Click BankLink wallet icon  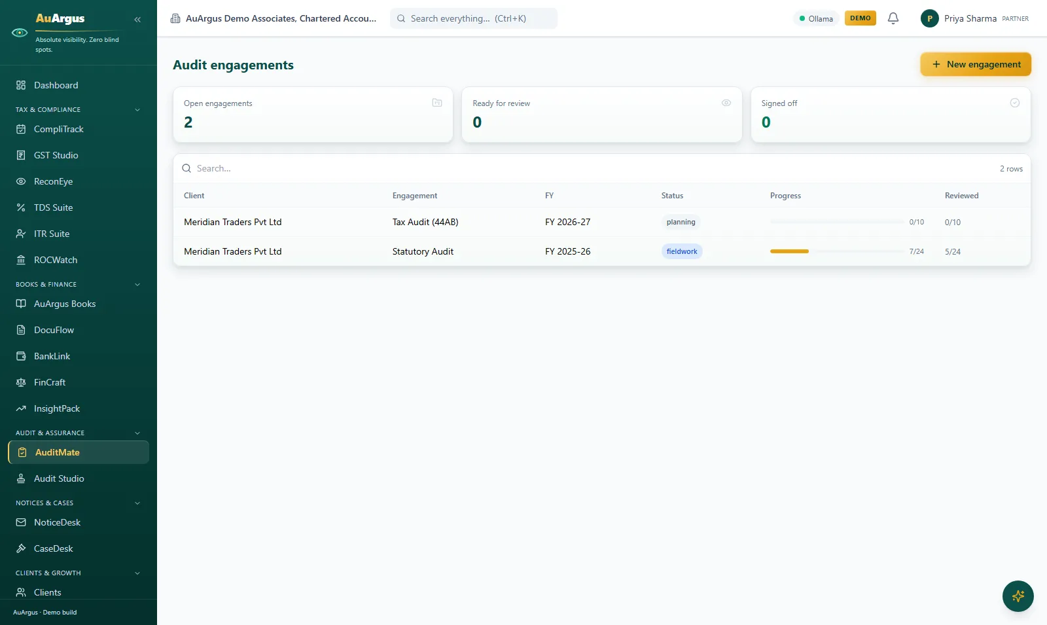[x=21, y=356]
